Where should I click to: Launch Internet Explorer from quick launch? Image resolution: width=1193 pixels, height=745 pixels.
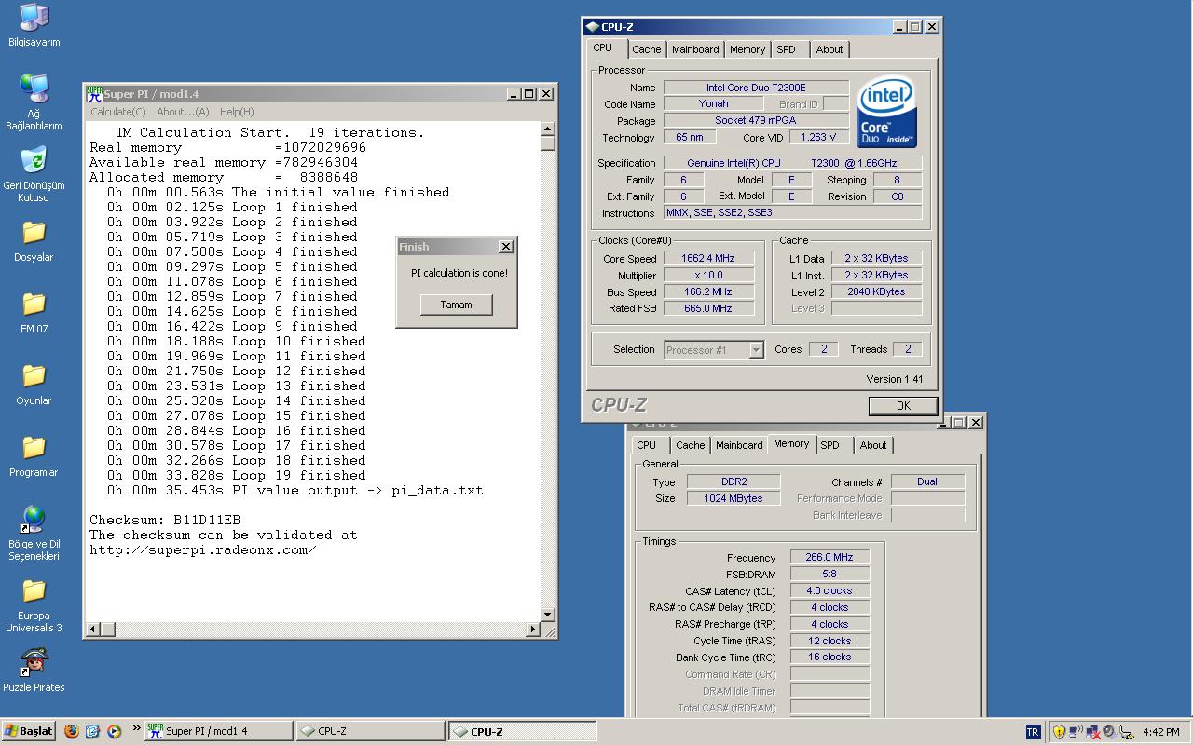tap(92, 731)
